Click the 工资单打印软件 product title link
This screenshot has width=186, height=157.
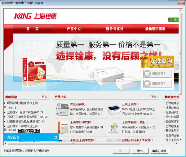(80, 122)
